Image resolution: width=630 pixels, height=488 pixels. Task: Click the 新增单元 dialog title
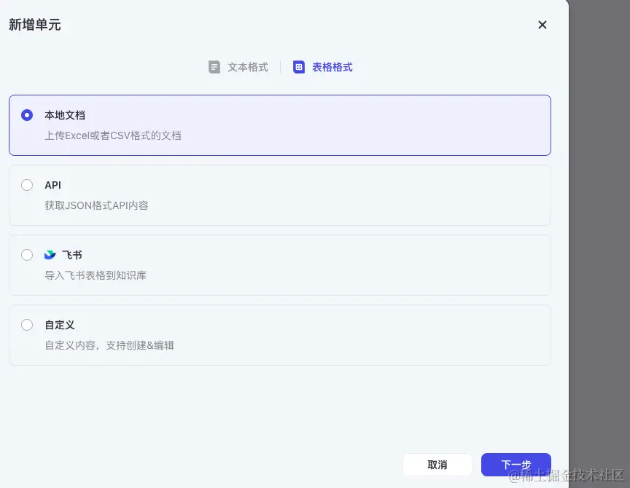(x=34, y=25)
